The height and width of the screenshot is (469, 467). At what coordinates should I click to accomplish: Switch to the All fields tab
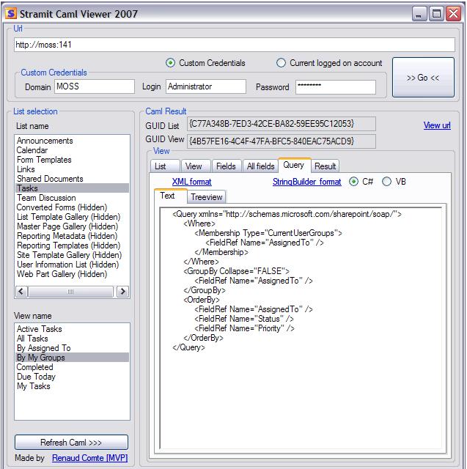click(260, 166)
